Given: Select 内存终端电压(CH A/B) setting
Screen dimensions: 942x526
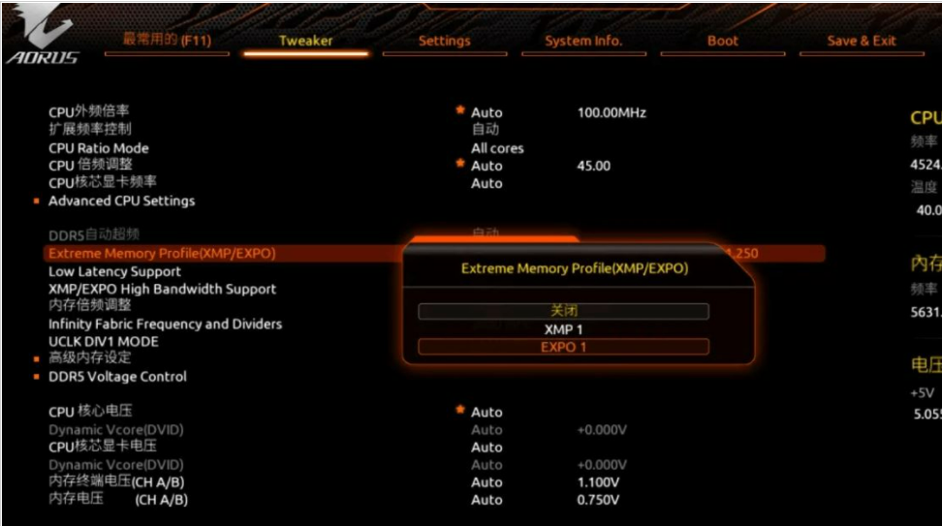Looking at the screenshot, I should click(x=116, y=481).
